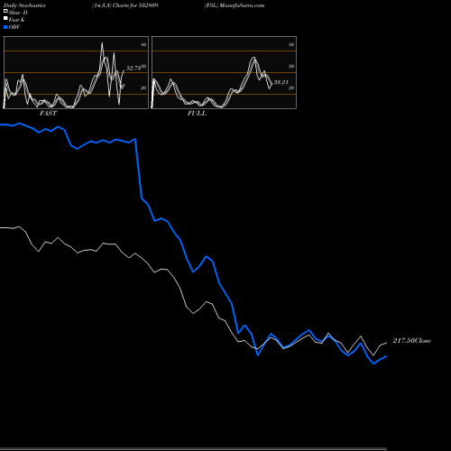Click the FAST stochastic chart thumbnail
The width and height of the screenshot is (451, 451).
tap(76, 72)
